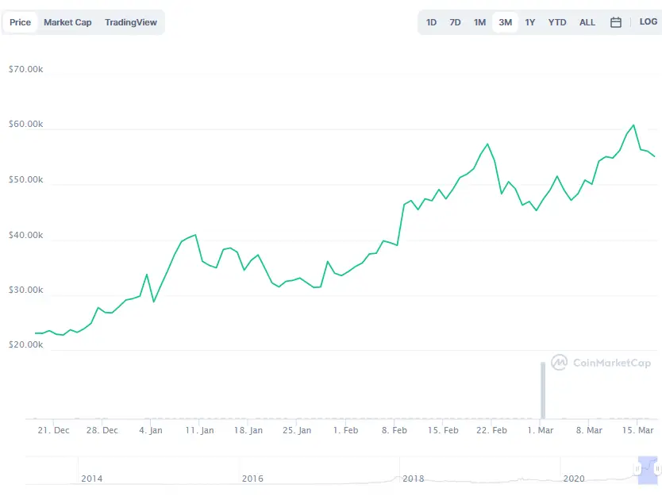Click the 22. Feb date label
Screen dimensions: 662x496
(x=491, y=430)
